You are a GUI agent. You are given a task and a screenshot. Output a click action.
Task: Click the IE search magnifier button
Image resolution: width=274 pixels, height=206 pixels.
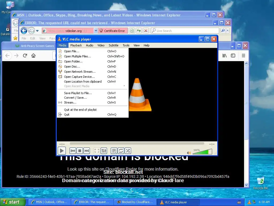pos(223,31)
